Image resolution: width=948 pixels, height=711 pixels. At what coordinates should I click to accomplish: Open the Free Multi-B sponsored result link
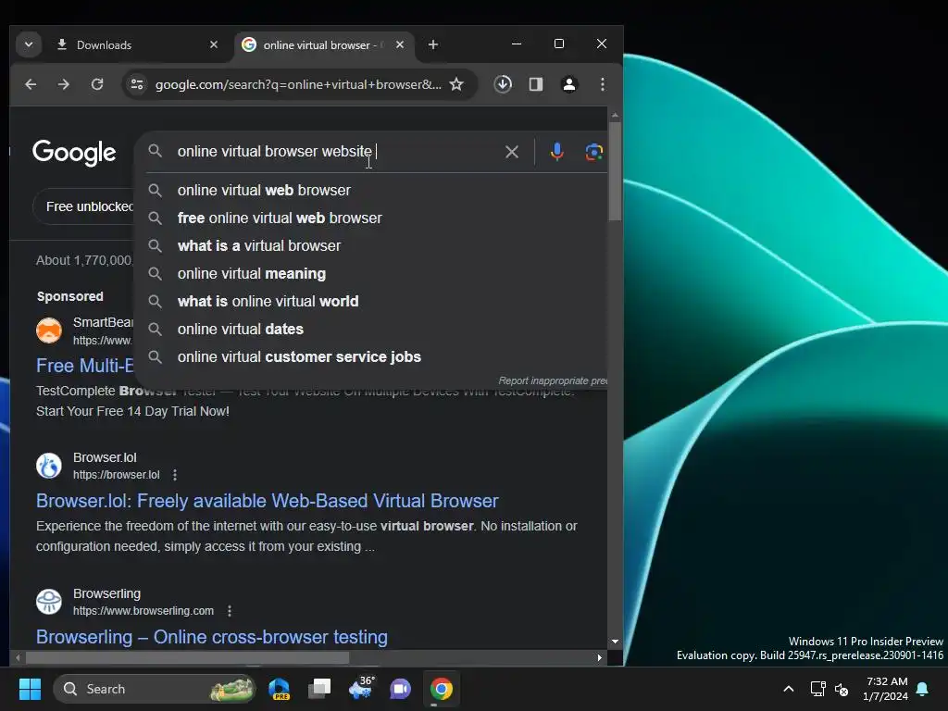pyautogui.click(x=84, y=365)
